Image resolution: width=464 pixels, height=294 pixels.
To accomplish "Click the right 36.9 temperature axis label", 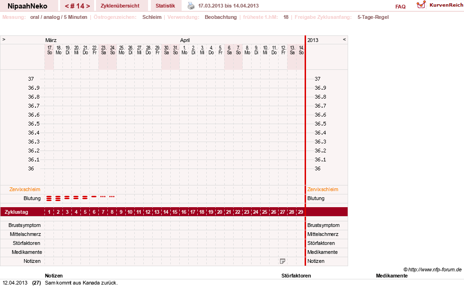I will (321, 88).
